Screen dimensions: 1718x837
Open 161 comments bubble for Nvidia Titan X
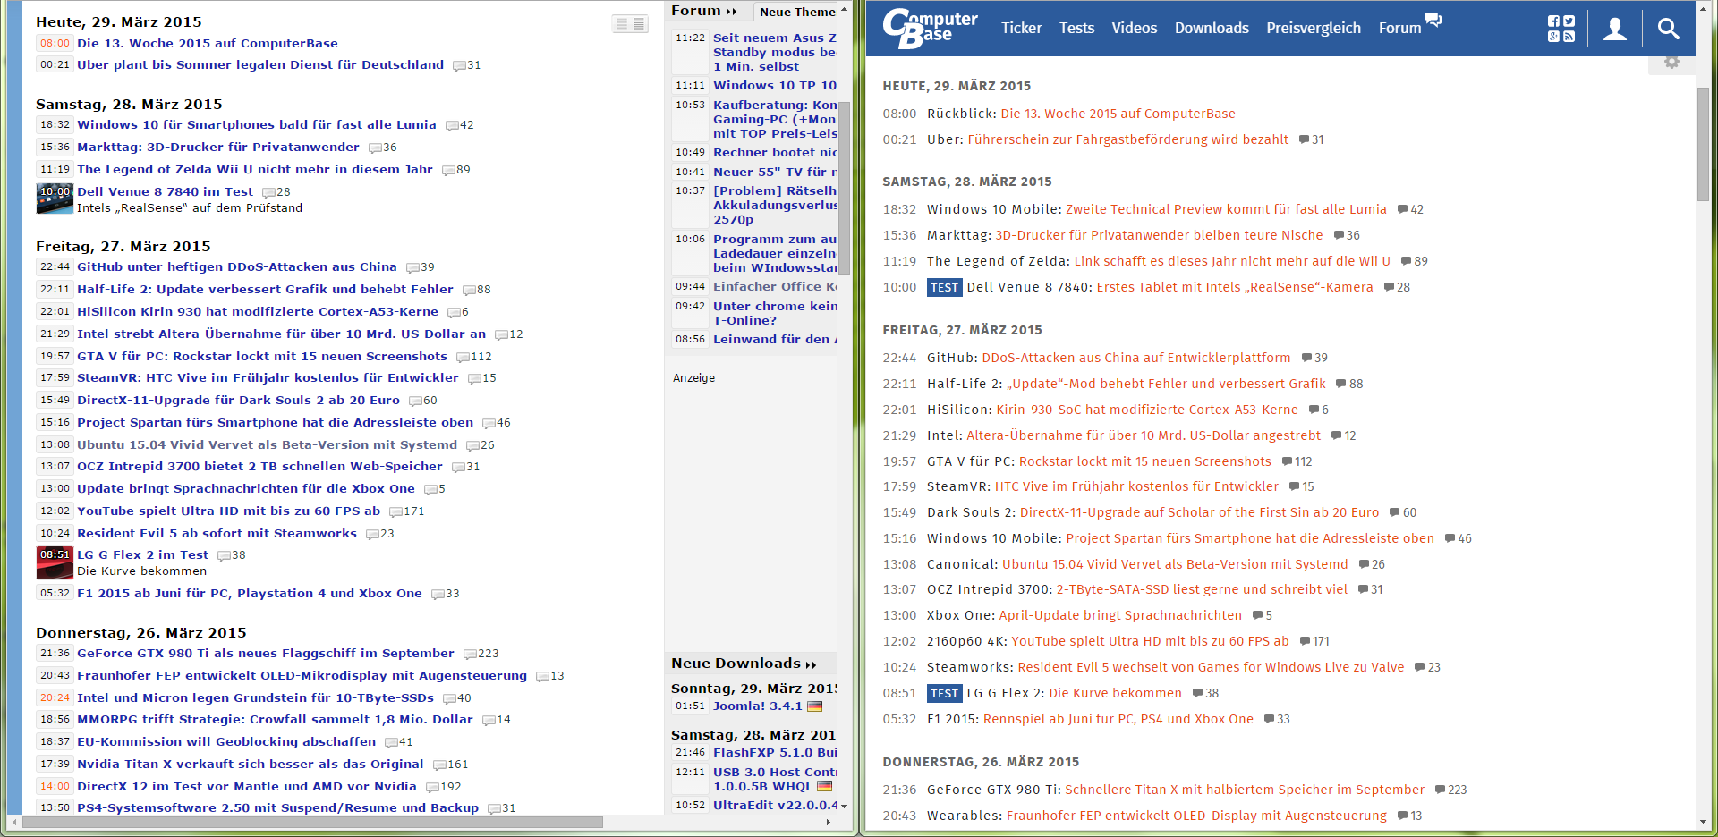[451, 765]
